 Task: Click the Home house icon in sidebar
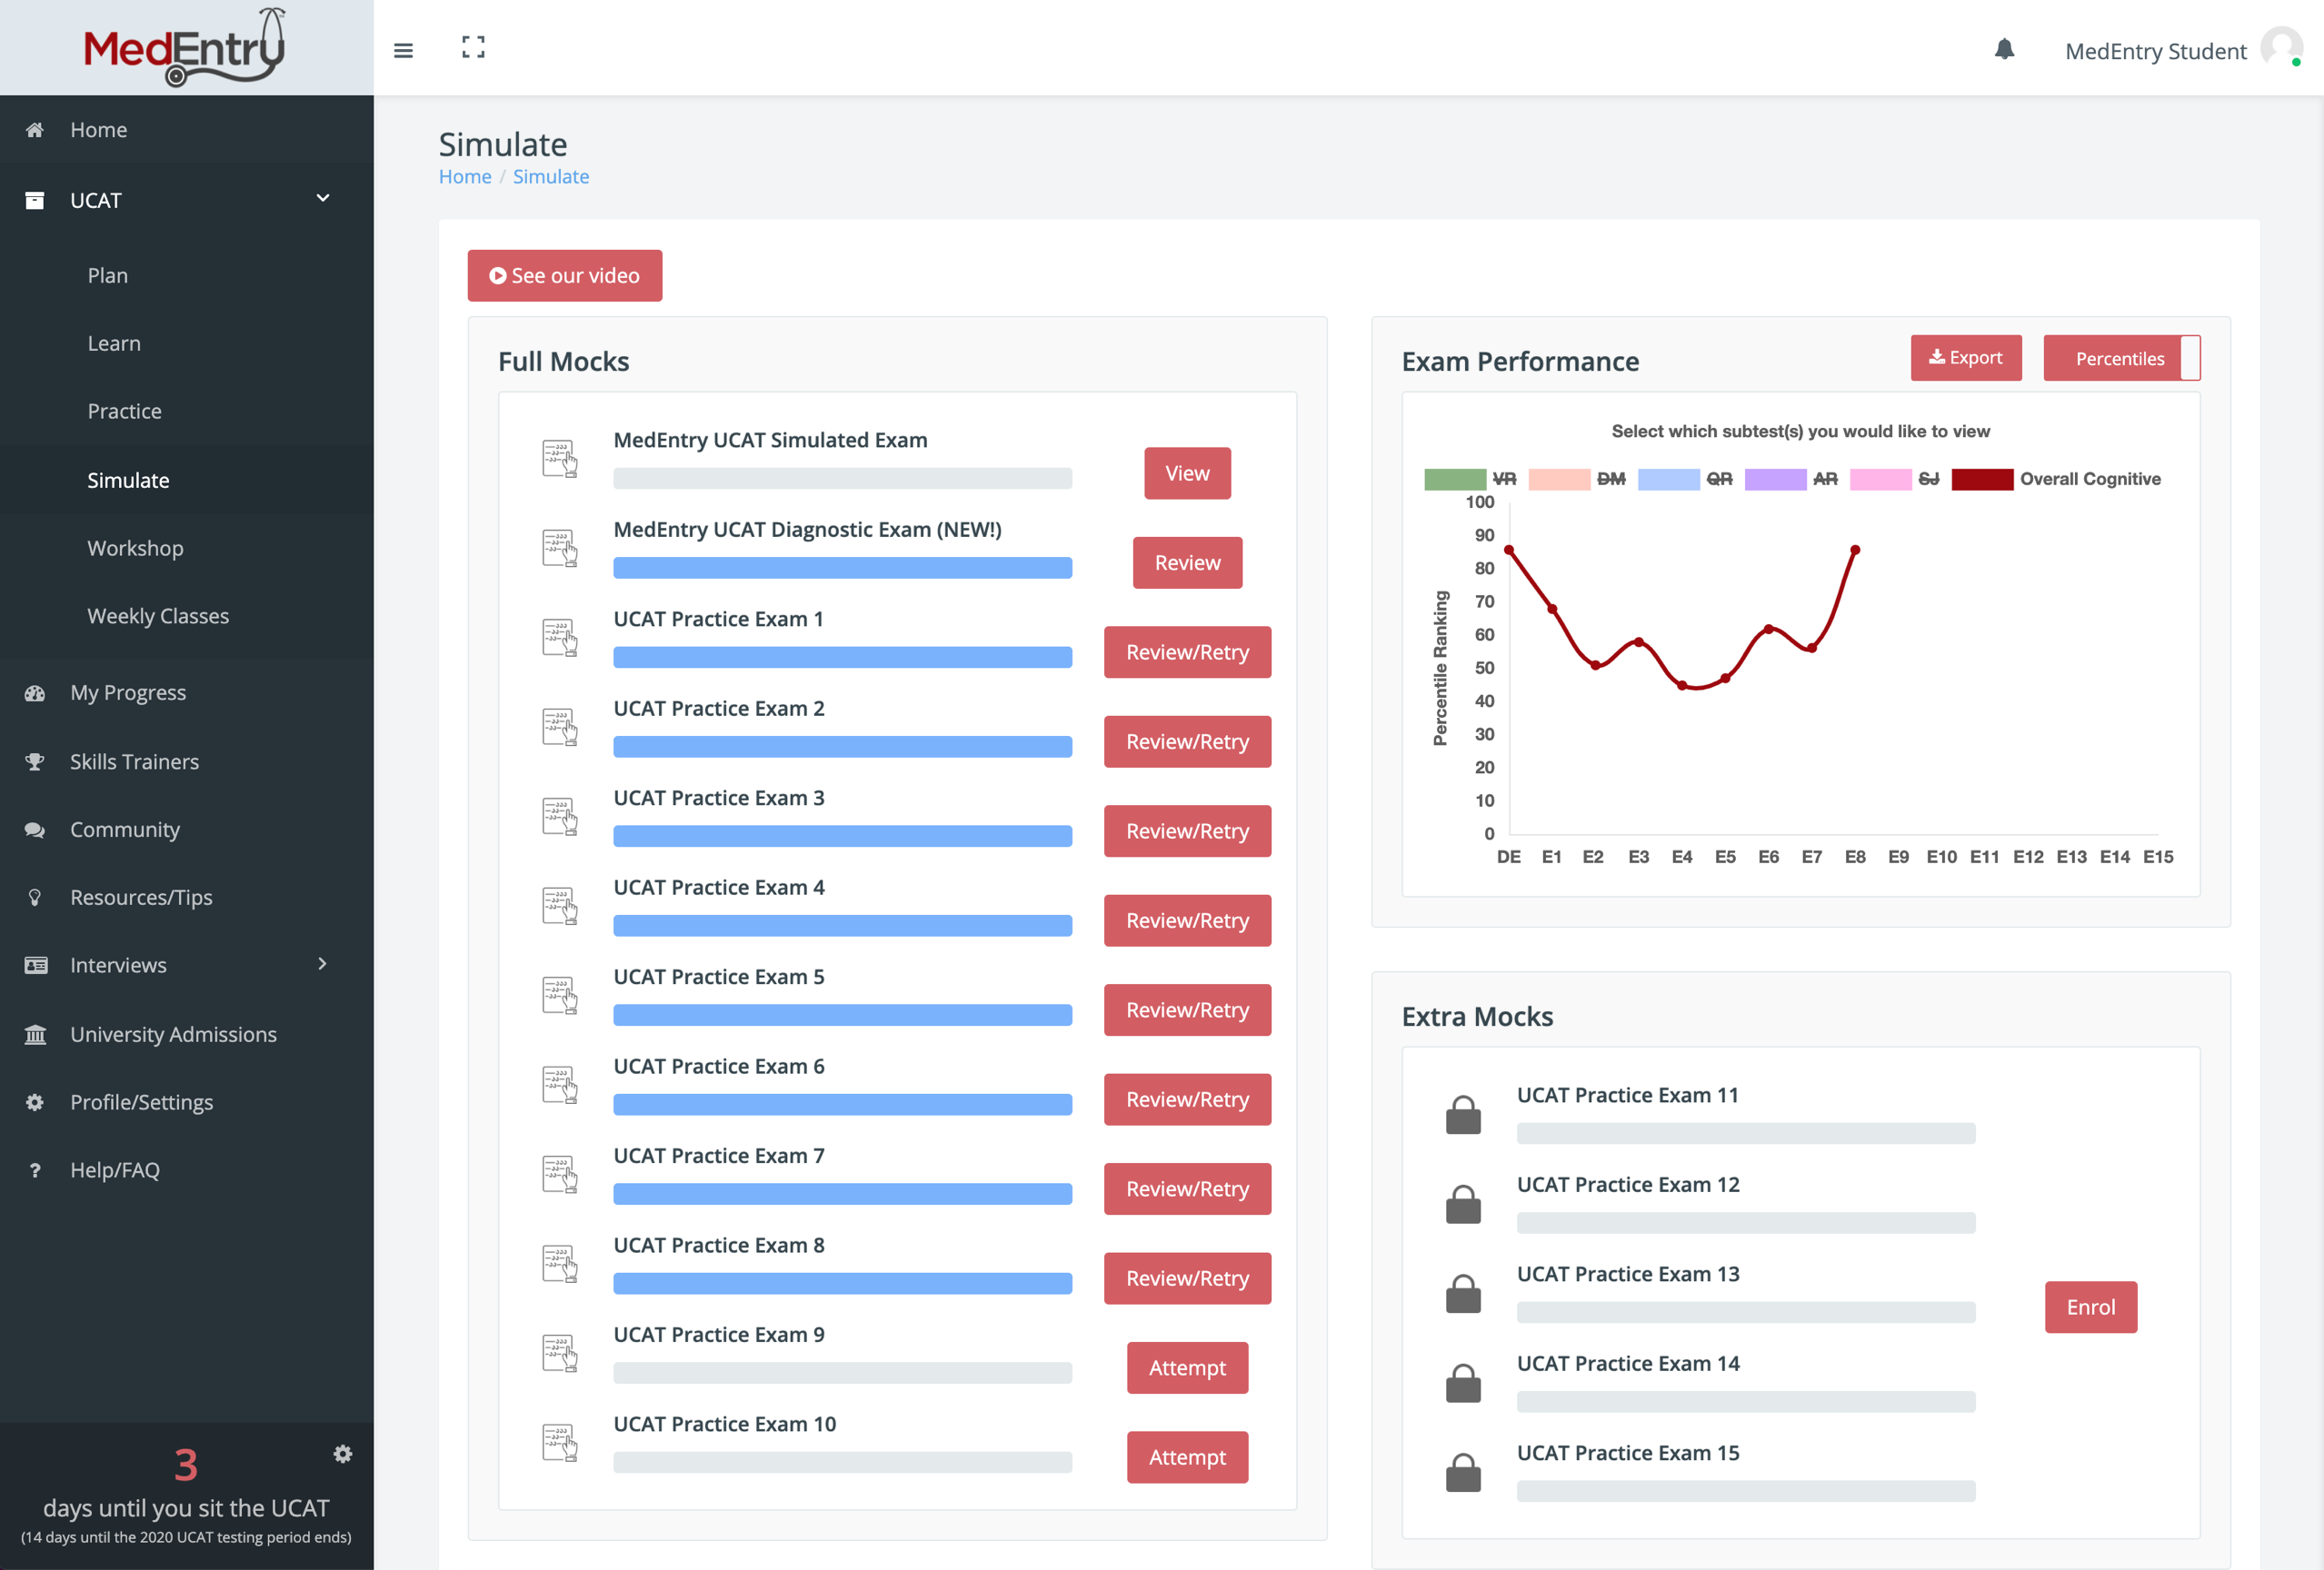click(x=35, y=130)
